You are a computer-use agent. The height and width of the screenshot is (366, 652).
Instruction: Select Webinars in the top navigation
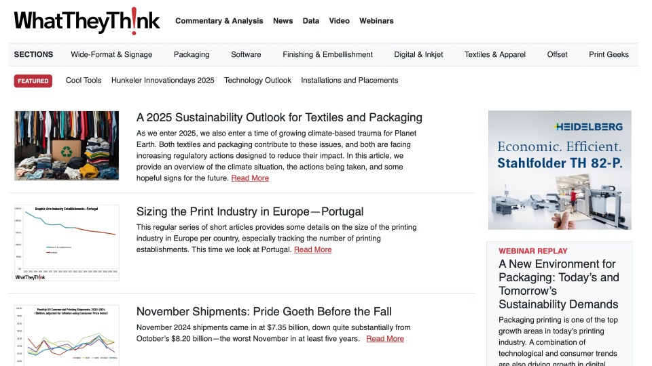click(376, 21)
